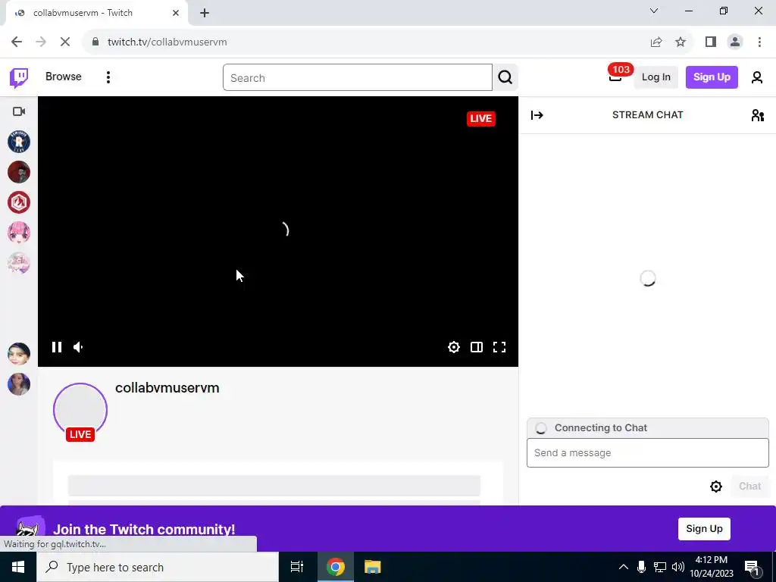Viewport: 776px width, 582px height.
Task: Close the collabvmuserVM Twitch tab
Action: pos(176,13)
